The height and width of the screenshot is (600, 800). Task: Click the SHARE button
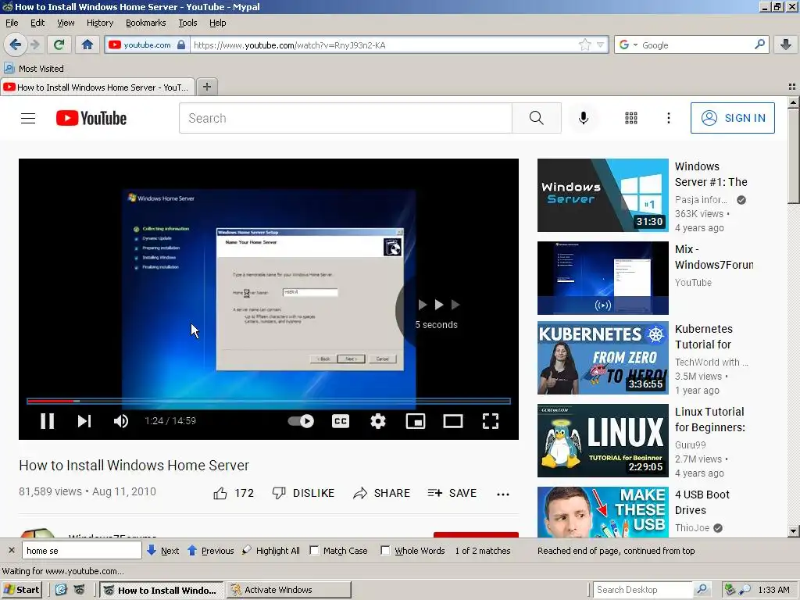pyautogui.click(x=381, y=494)
